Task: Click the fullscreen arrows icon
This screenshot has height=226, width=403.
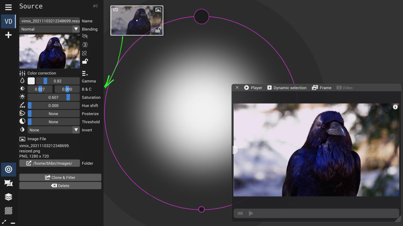Action: pyautogui.click(x=4, y=222)
